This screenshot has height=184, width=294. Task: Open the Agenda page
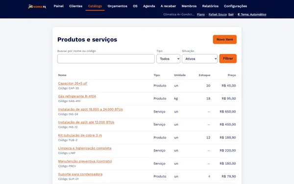pyautogui.click(x=149, y=6)
